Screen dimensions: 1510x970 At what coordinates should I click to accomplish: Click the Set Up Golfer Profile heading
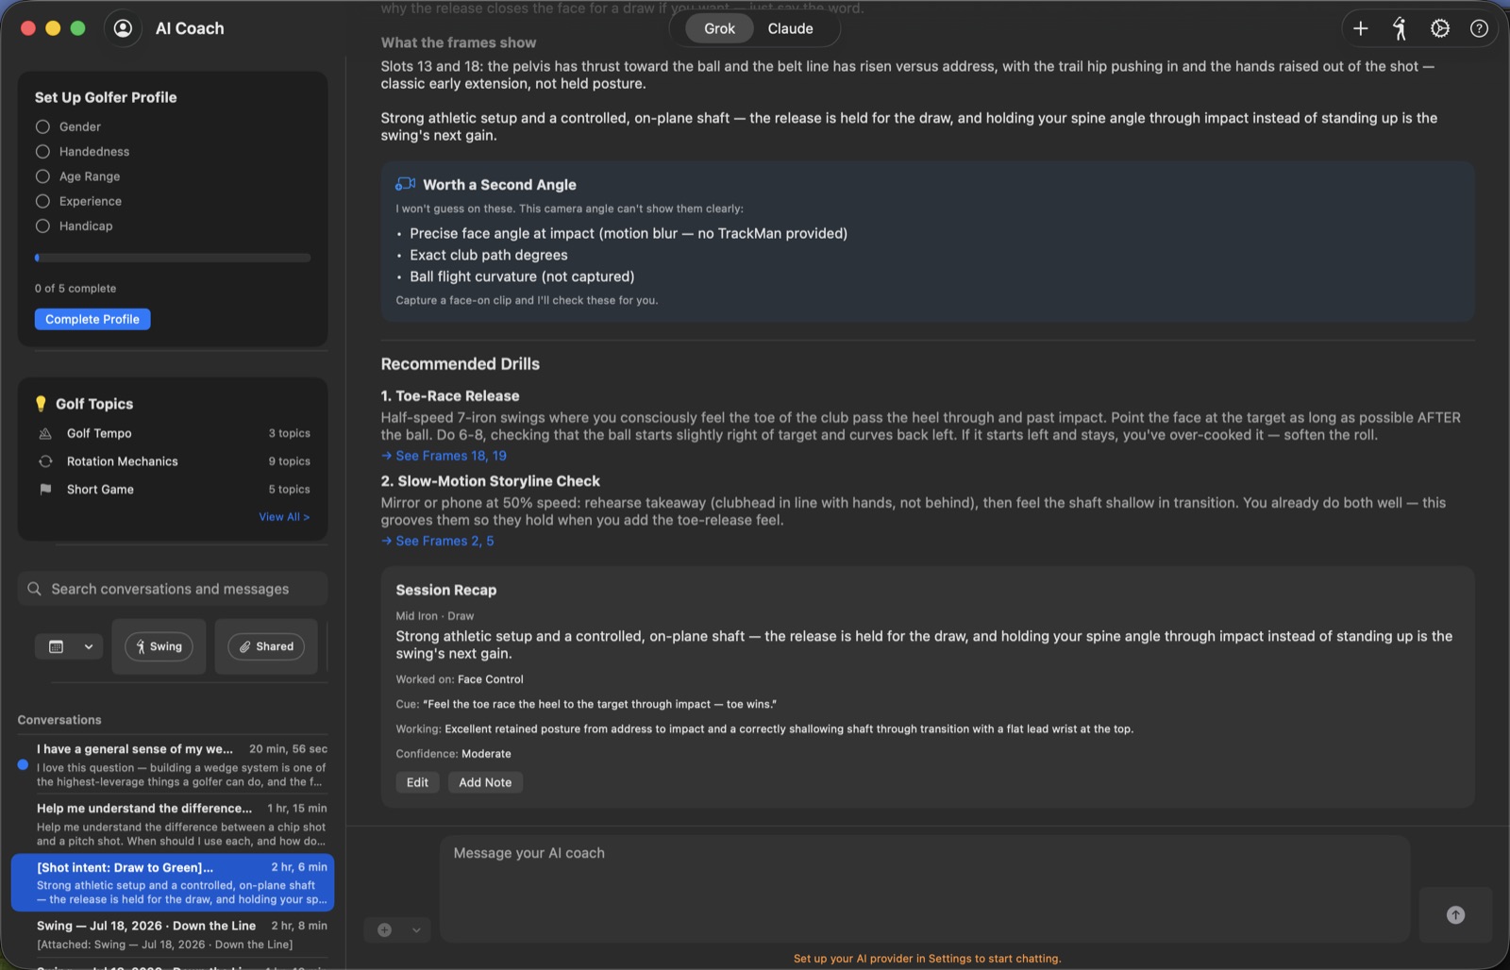point(106,97)
